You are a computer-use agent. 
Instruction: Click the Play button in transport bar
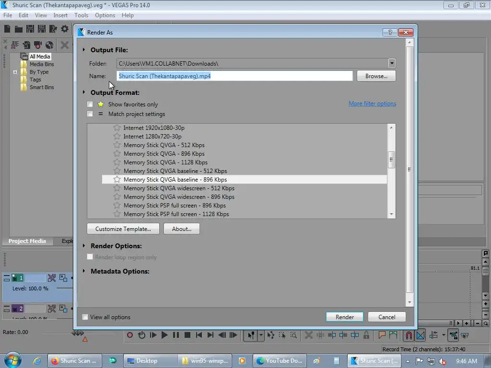tap(164, 335)
